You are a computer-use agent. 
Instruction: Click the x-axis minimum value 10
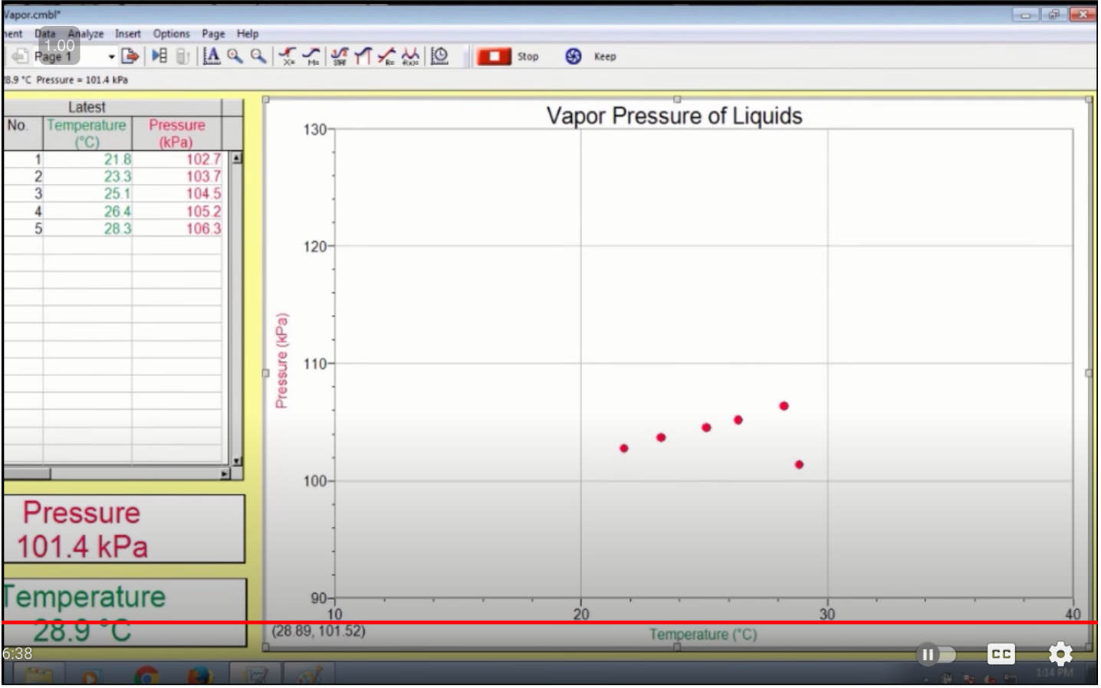[x=335, y=614]
